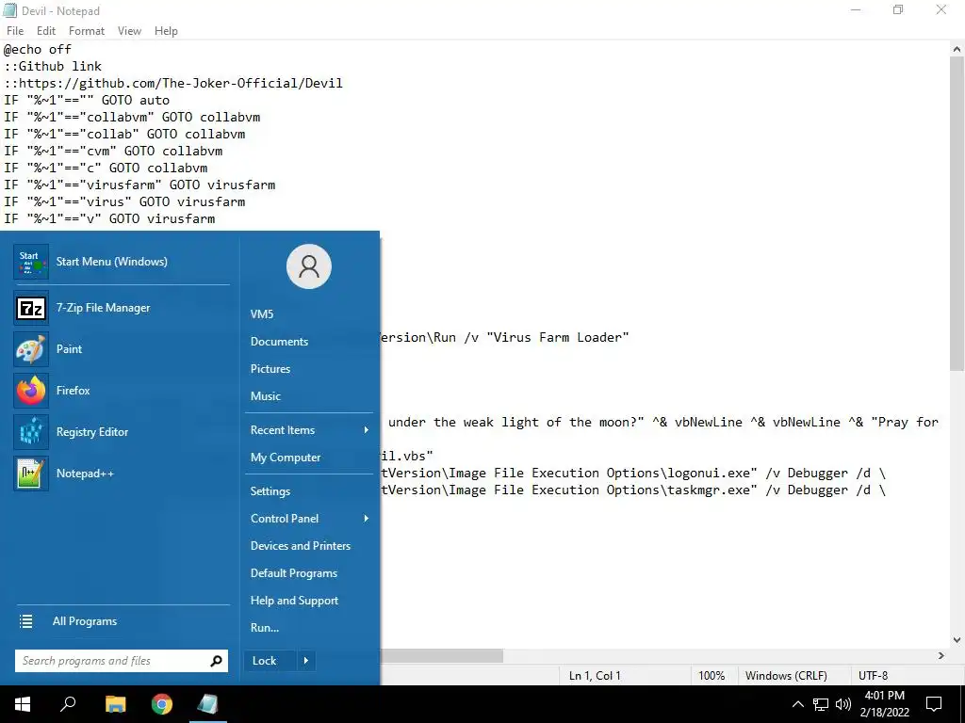Open the Run... dialog entry

265,628
